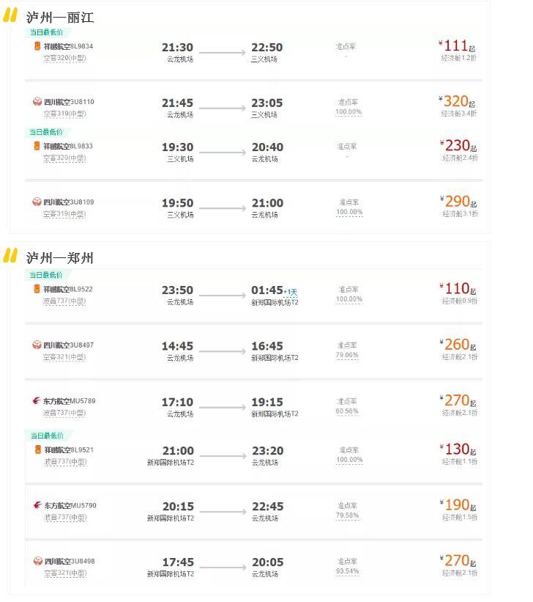Click the yellow quote icon beside 泸州—丽江
533x602 pixels.
point(10,15)
